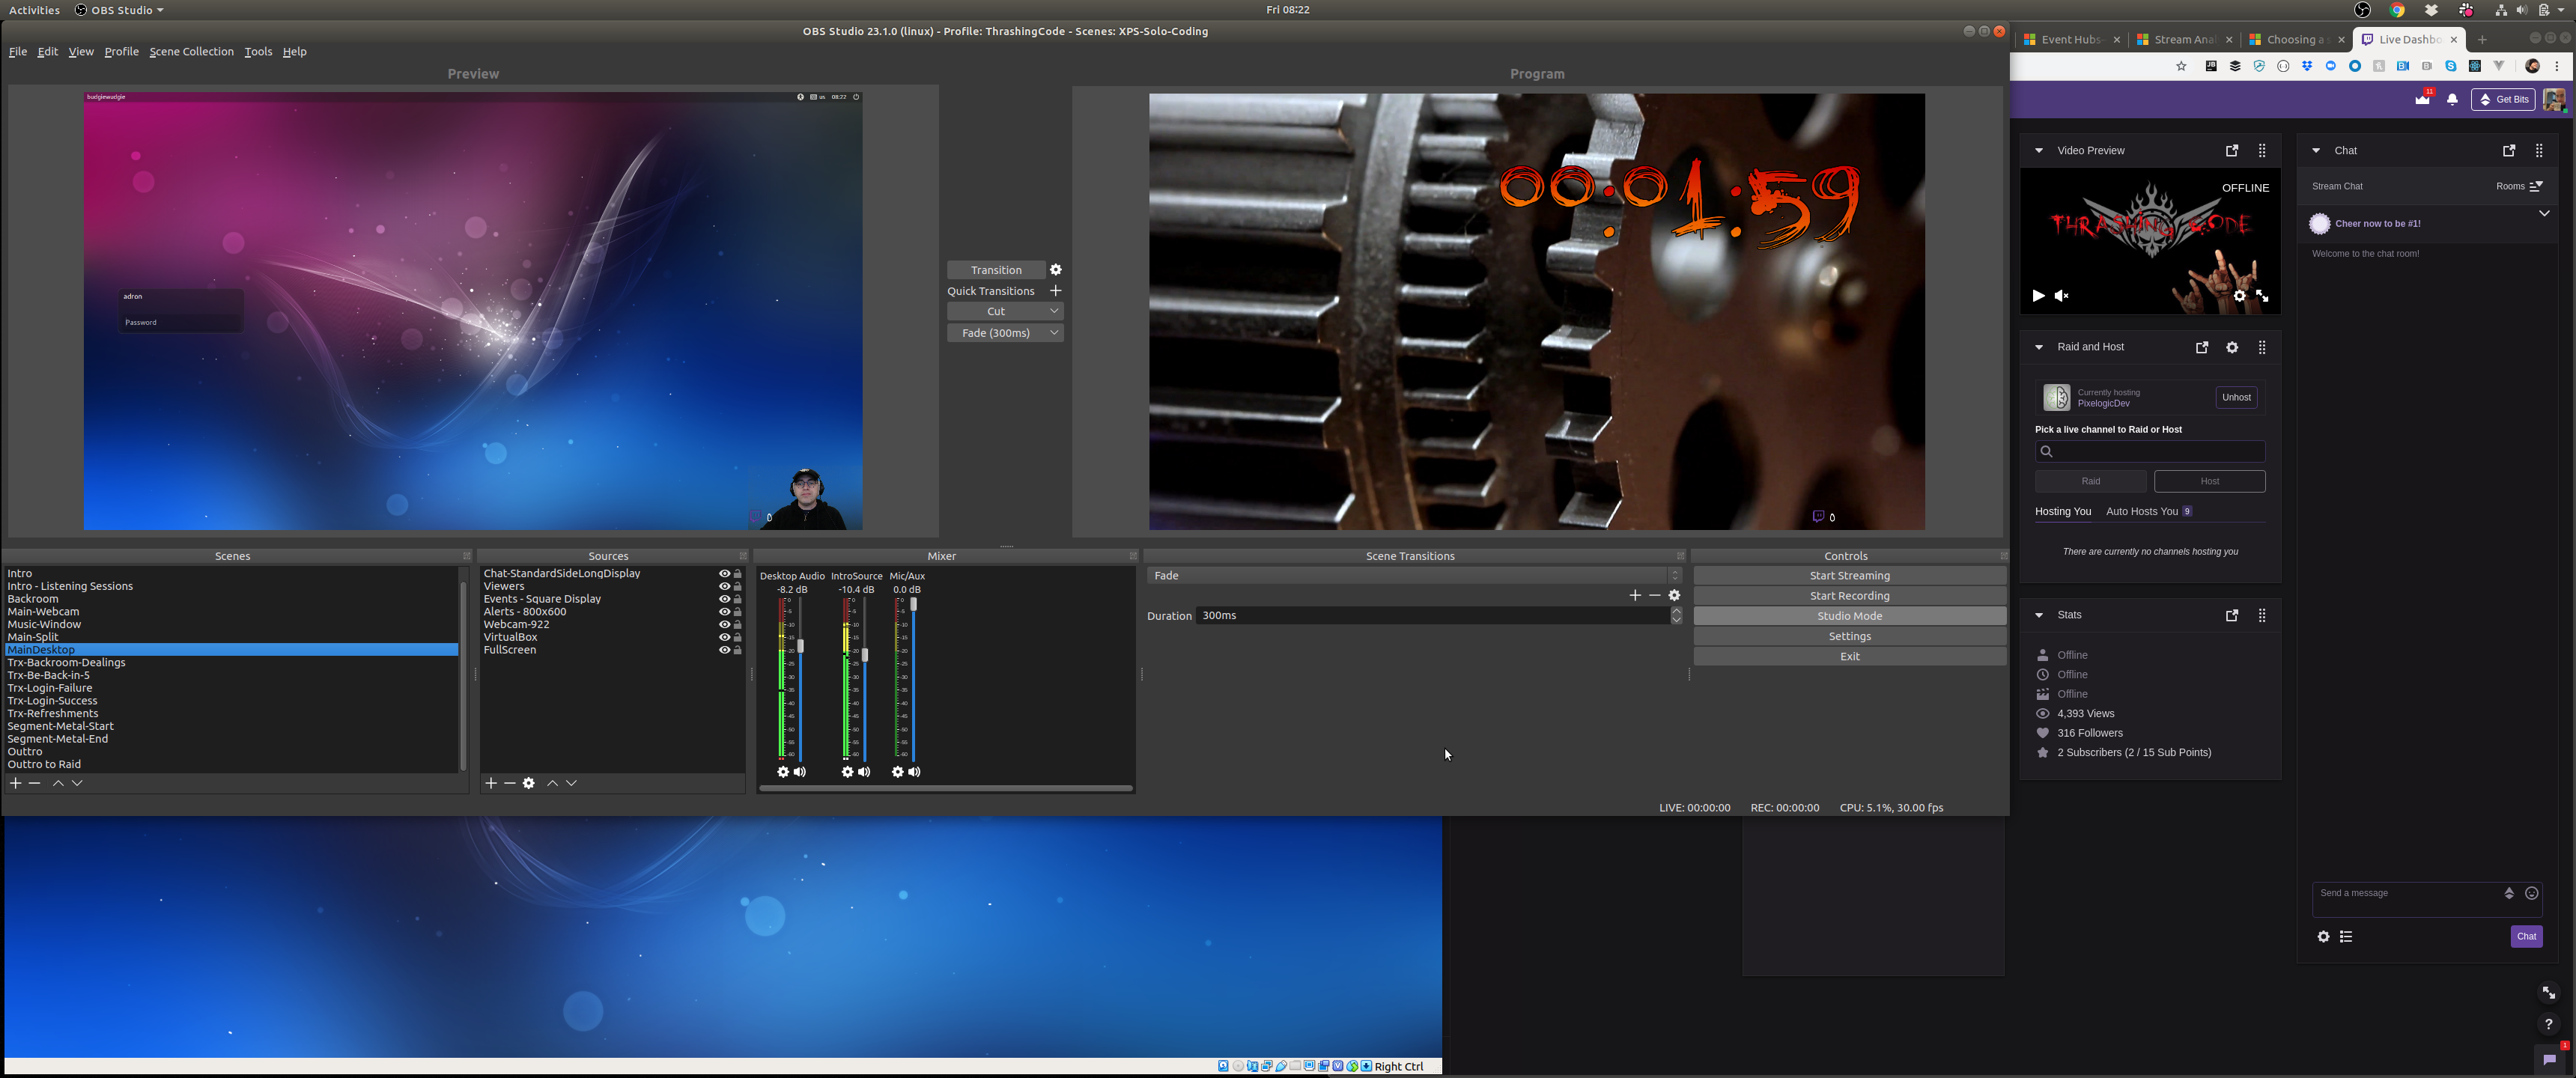Screen dimensions: 2576x1078
Task: Play the Twitch video preview
Action: (x=2038, y=296)
